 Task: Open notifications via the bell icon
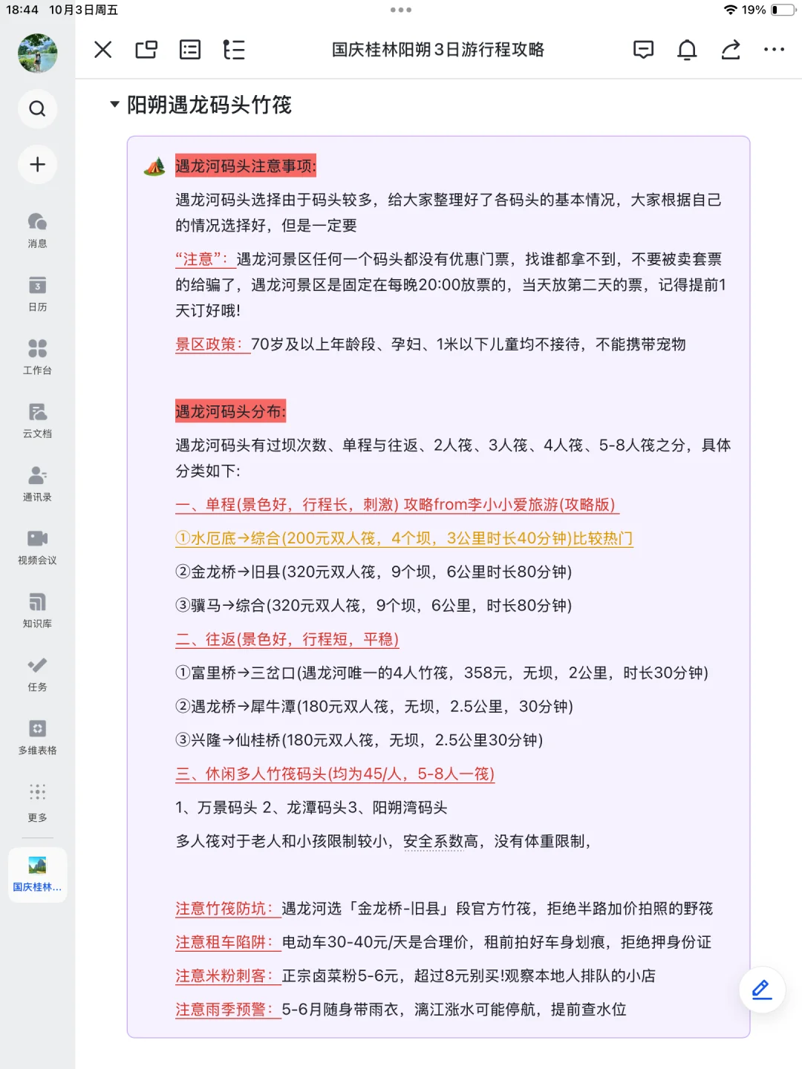687,50
